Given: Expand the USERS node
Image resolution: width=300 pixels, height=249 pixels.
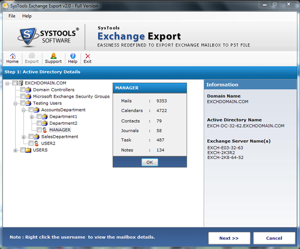Looking at the screenshot, I should click(15, 150).
